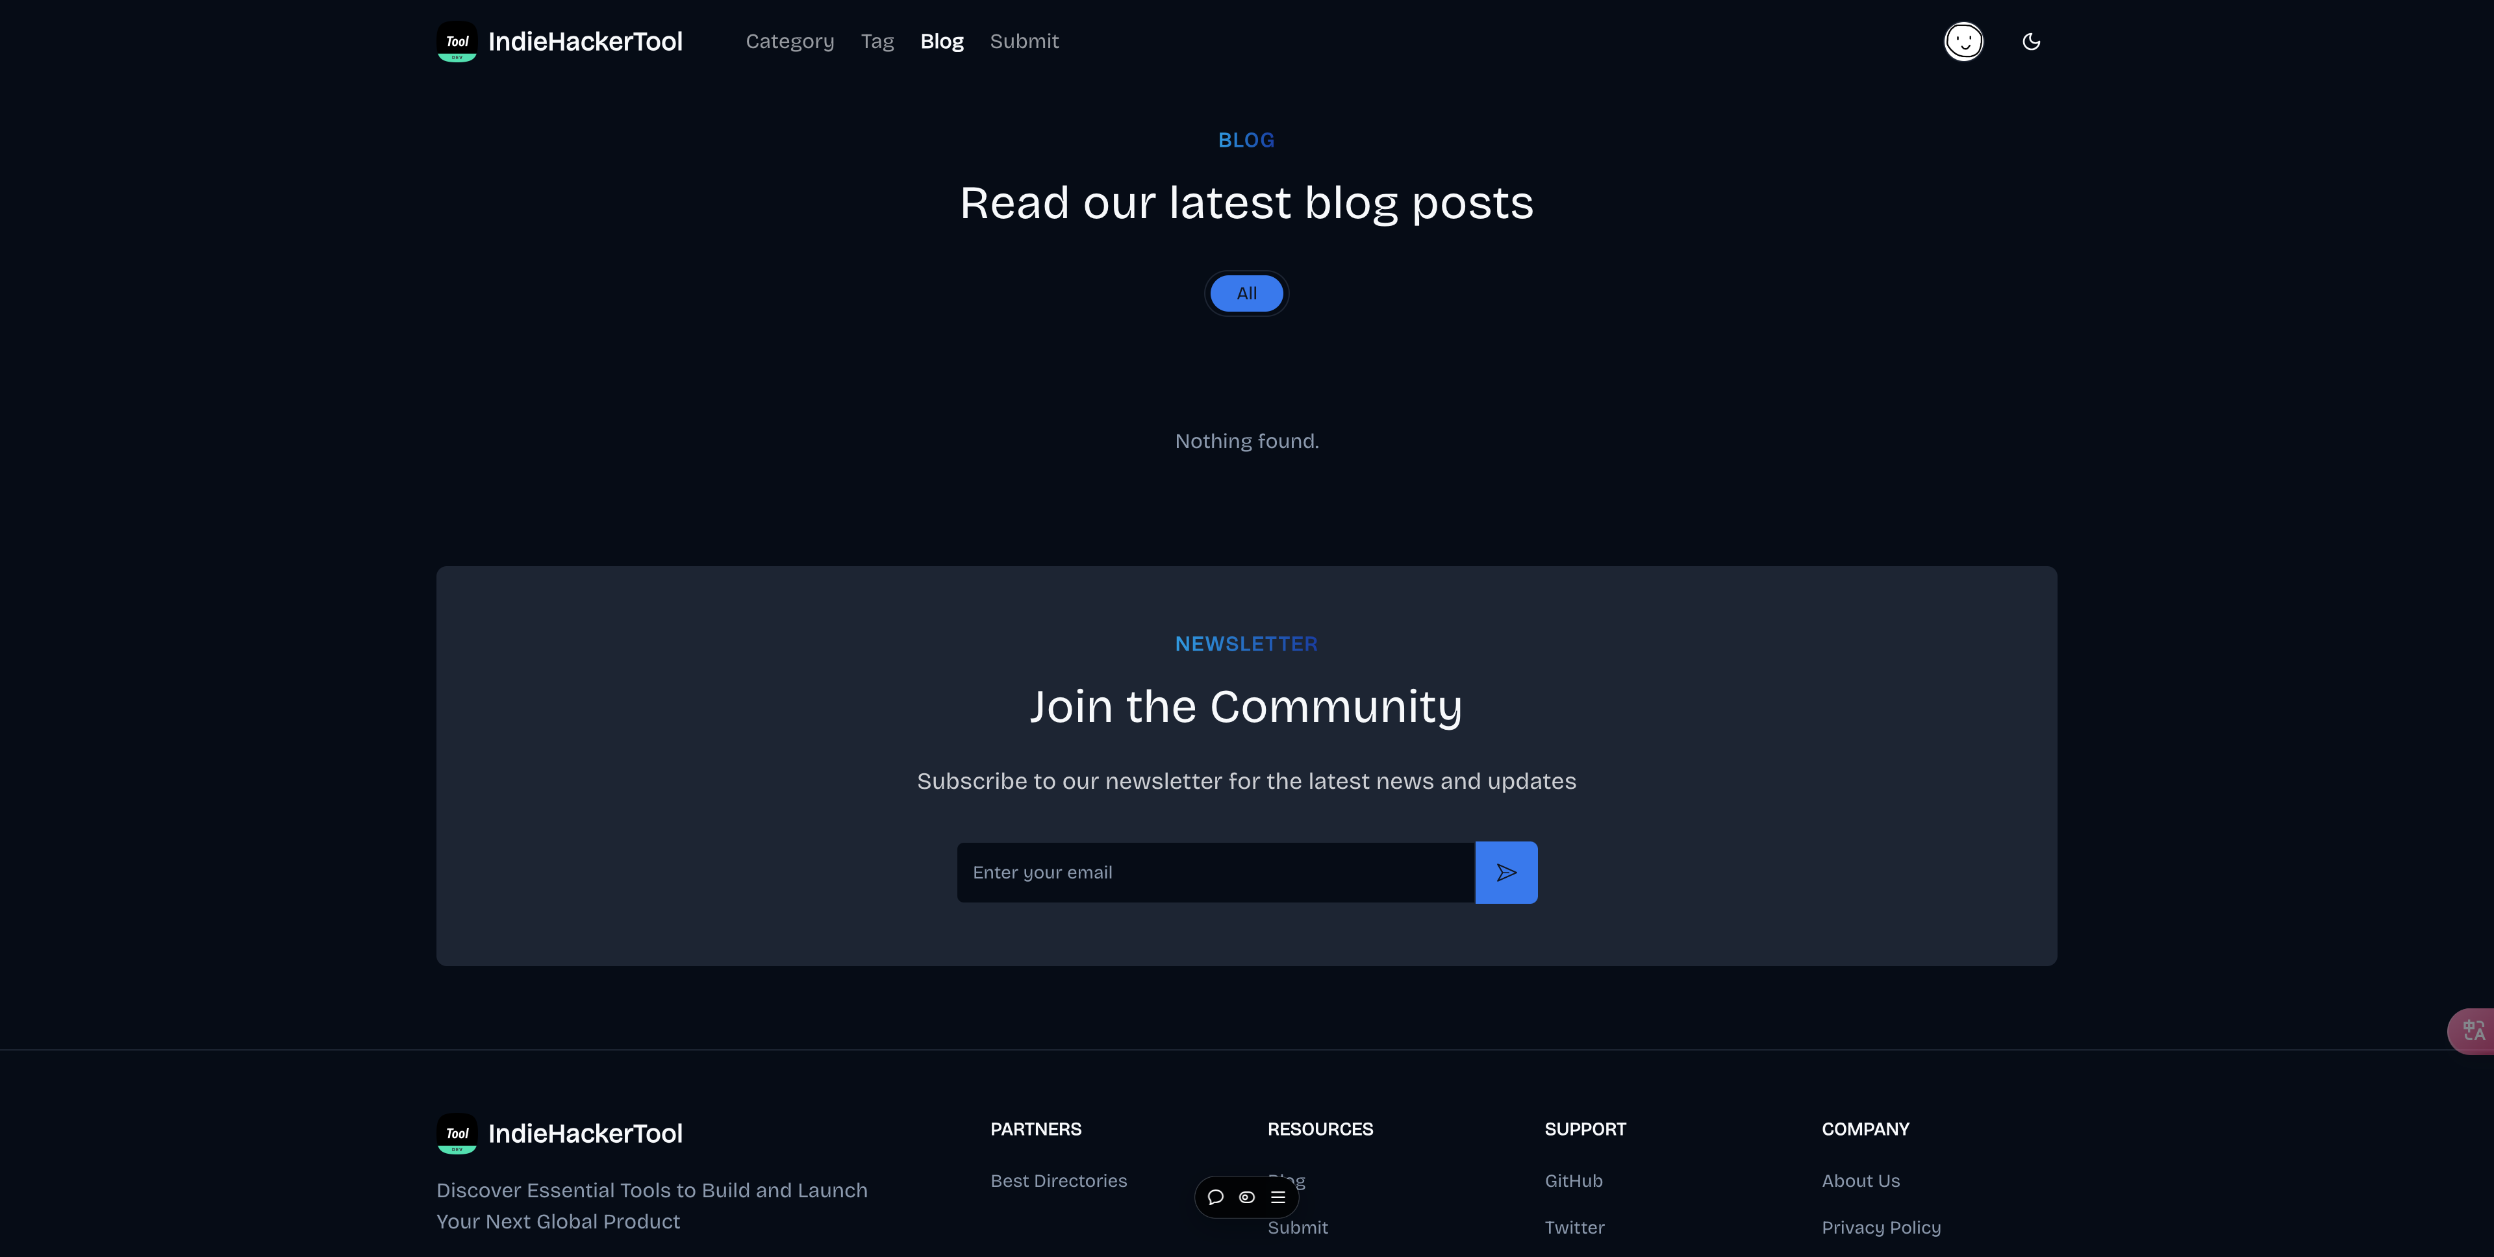The image size is (2494, 1257).
Task: Click the eye icon in floating toolbar
Action: click(1247, 1197)
